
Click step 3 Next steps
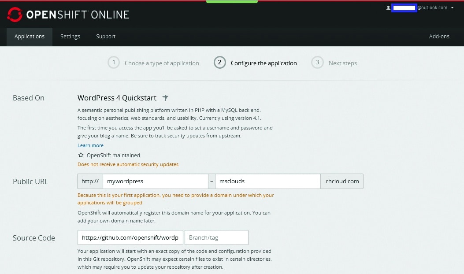(334, 63)
